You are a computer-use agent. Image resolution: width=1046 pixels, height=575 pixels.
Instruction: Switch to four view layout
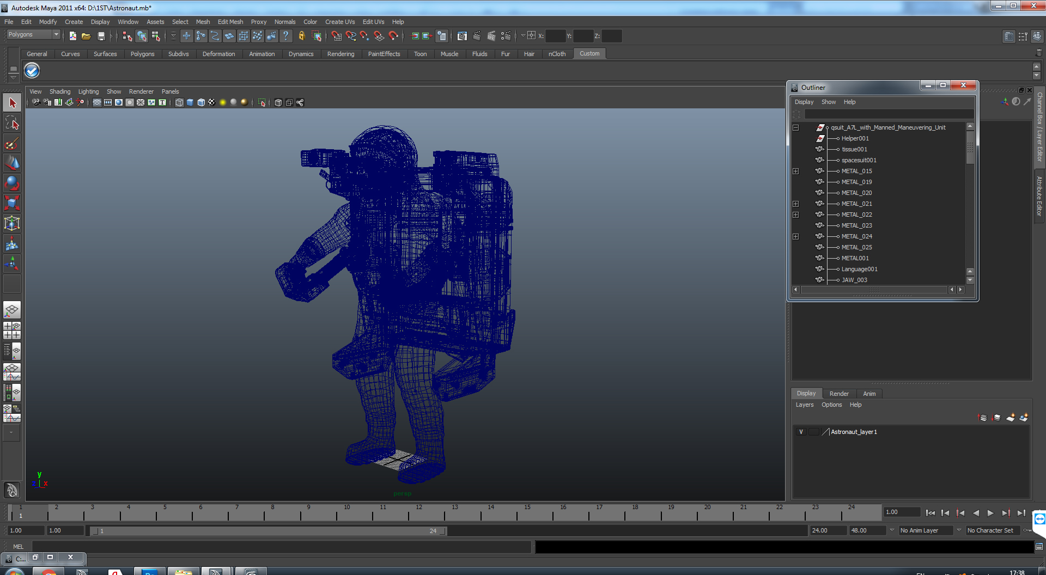click(12, 331)
